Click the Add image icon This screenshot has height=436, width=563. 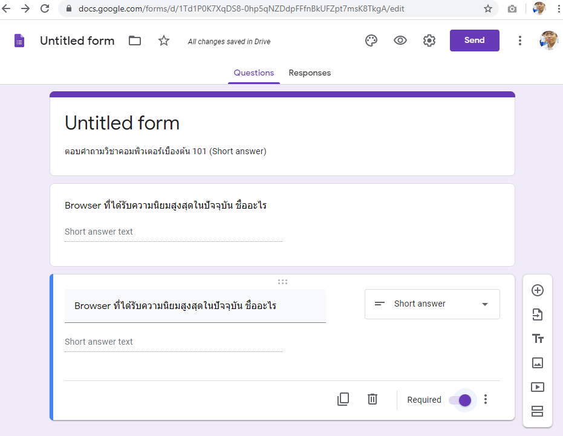coord(537,363)
